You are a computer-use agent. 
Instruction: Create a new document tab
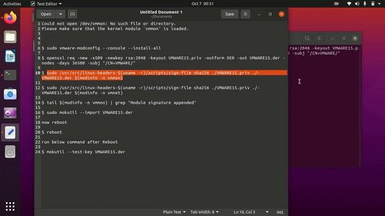(x=72, y=14)
